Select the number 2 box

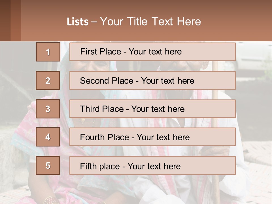48,80
